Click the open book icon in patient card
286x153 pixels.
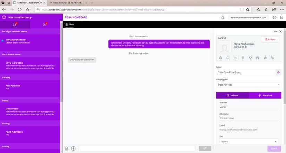(x=228, y=58)
